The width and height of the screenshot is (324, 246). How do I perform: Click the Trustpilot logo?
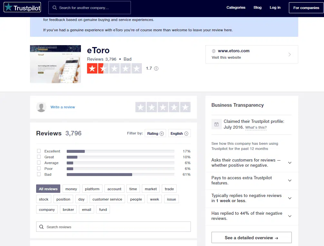22,7
